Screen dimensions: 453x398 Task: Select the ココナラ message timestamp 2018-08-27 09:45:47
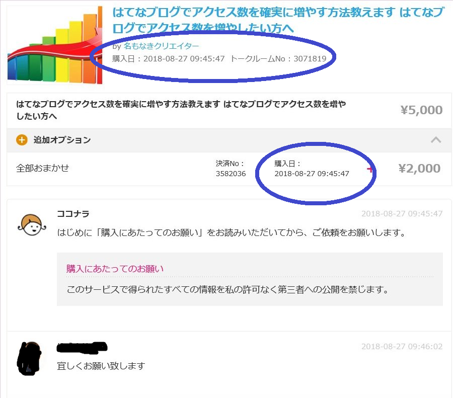(x=402, y=213)
